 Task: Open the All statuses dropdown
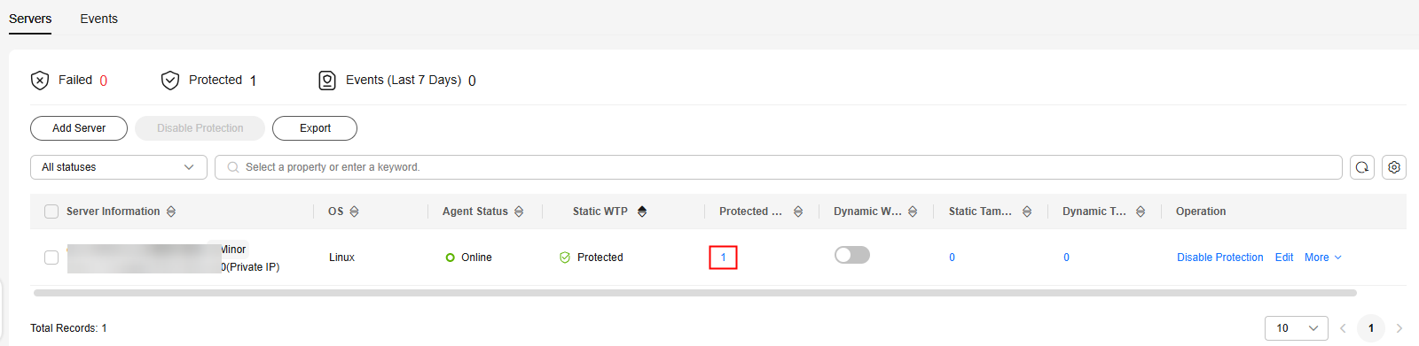(x=119, y=167)
